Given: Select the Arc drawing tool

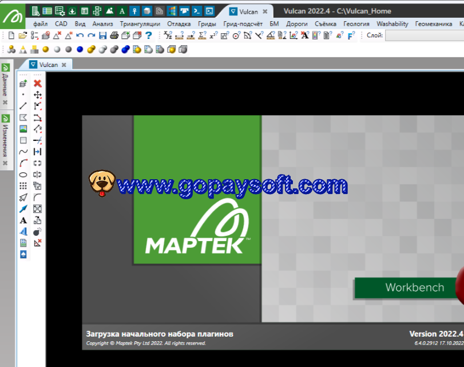Looking at the screenshot, I should 23,163.
